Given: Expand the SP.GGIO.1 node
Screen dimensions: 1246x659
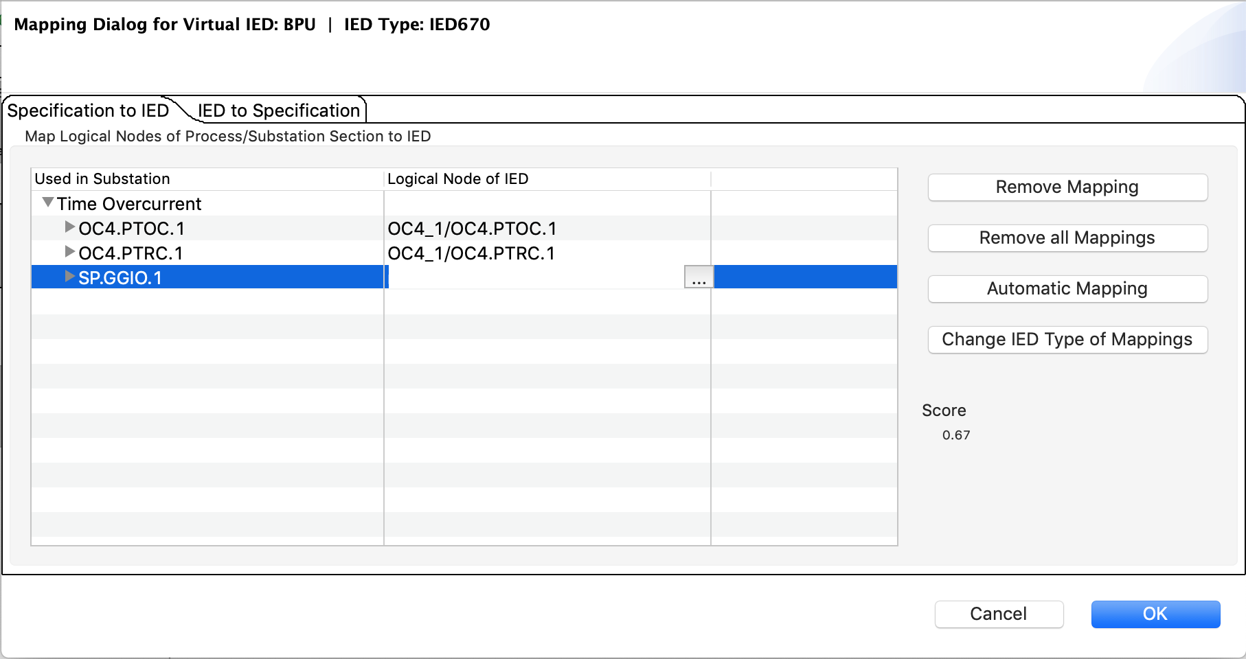Looking at the screenshot, I should click(x=69, y=277).
